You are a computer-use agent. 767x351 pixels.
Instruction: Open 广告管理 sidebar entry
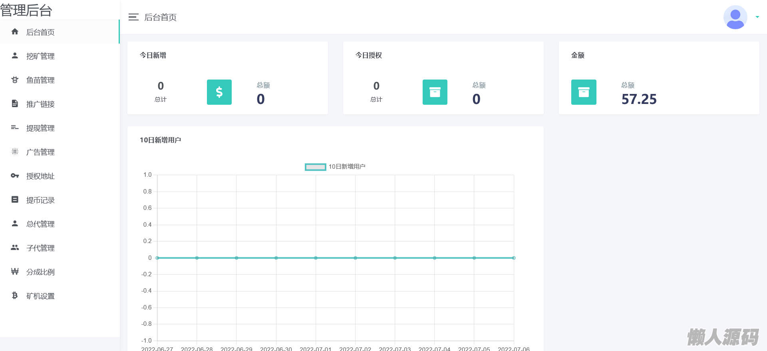coord(40,152)
